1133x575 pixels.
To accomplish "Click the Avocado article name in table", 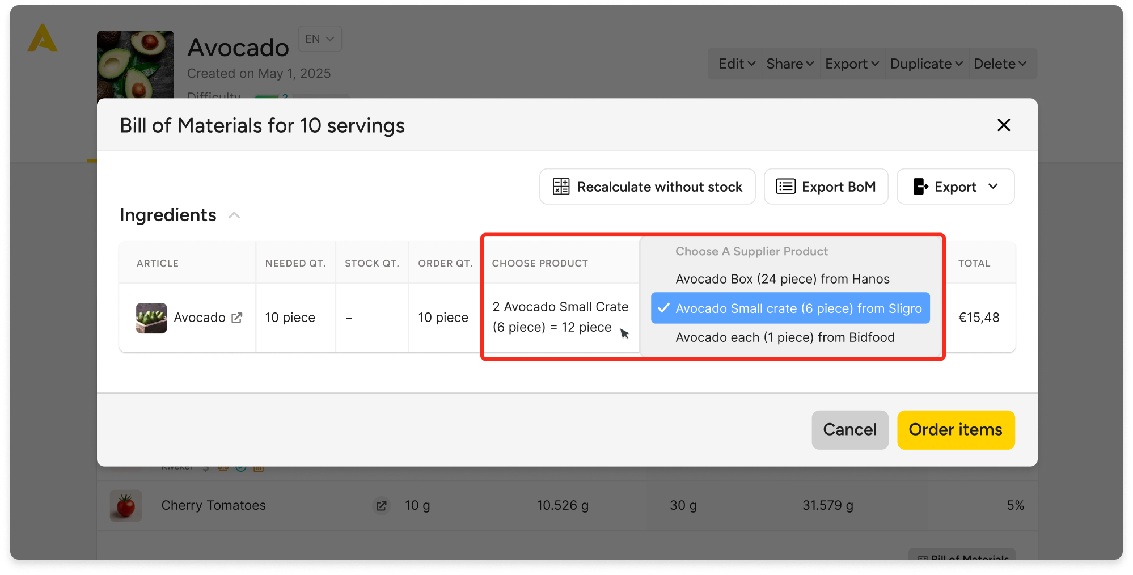I will point(200,318).
